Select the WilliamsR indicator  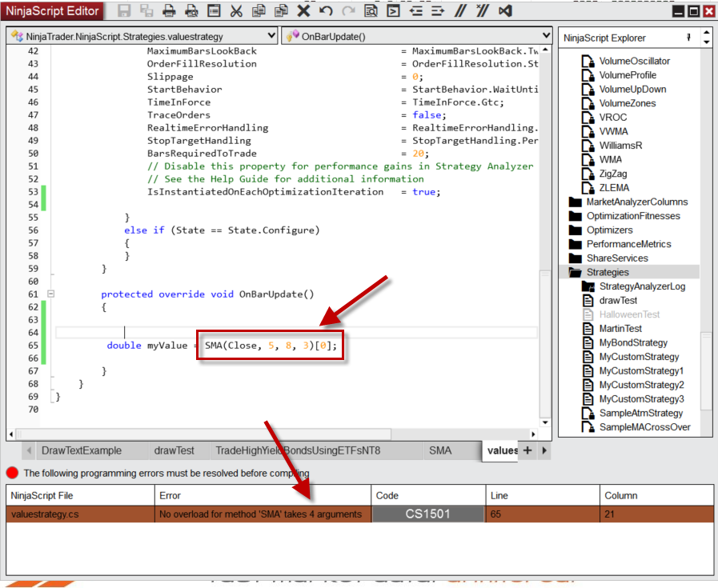pyautogui.click(x=612, y=146)
